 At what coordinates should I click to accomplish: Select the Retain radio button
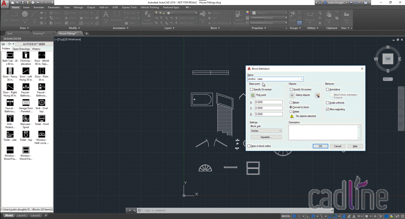coord(291,103)
